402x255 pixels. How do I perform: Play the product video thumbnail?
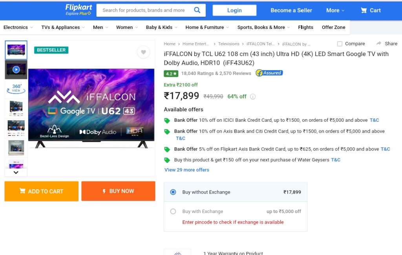tap(16, 70)
